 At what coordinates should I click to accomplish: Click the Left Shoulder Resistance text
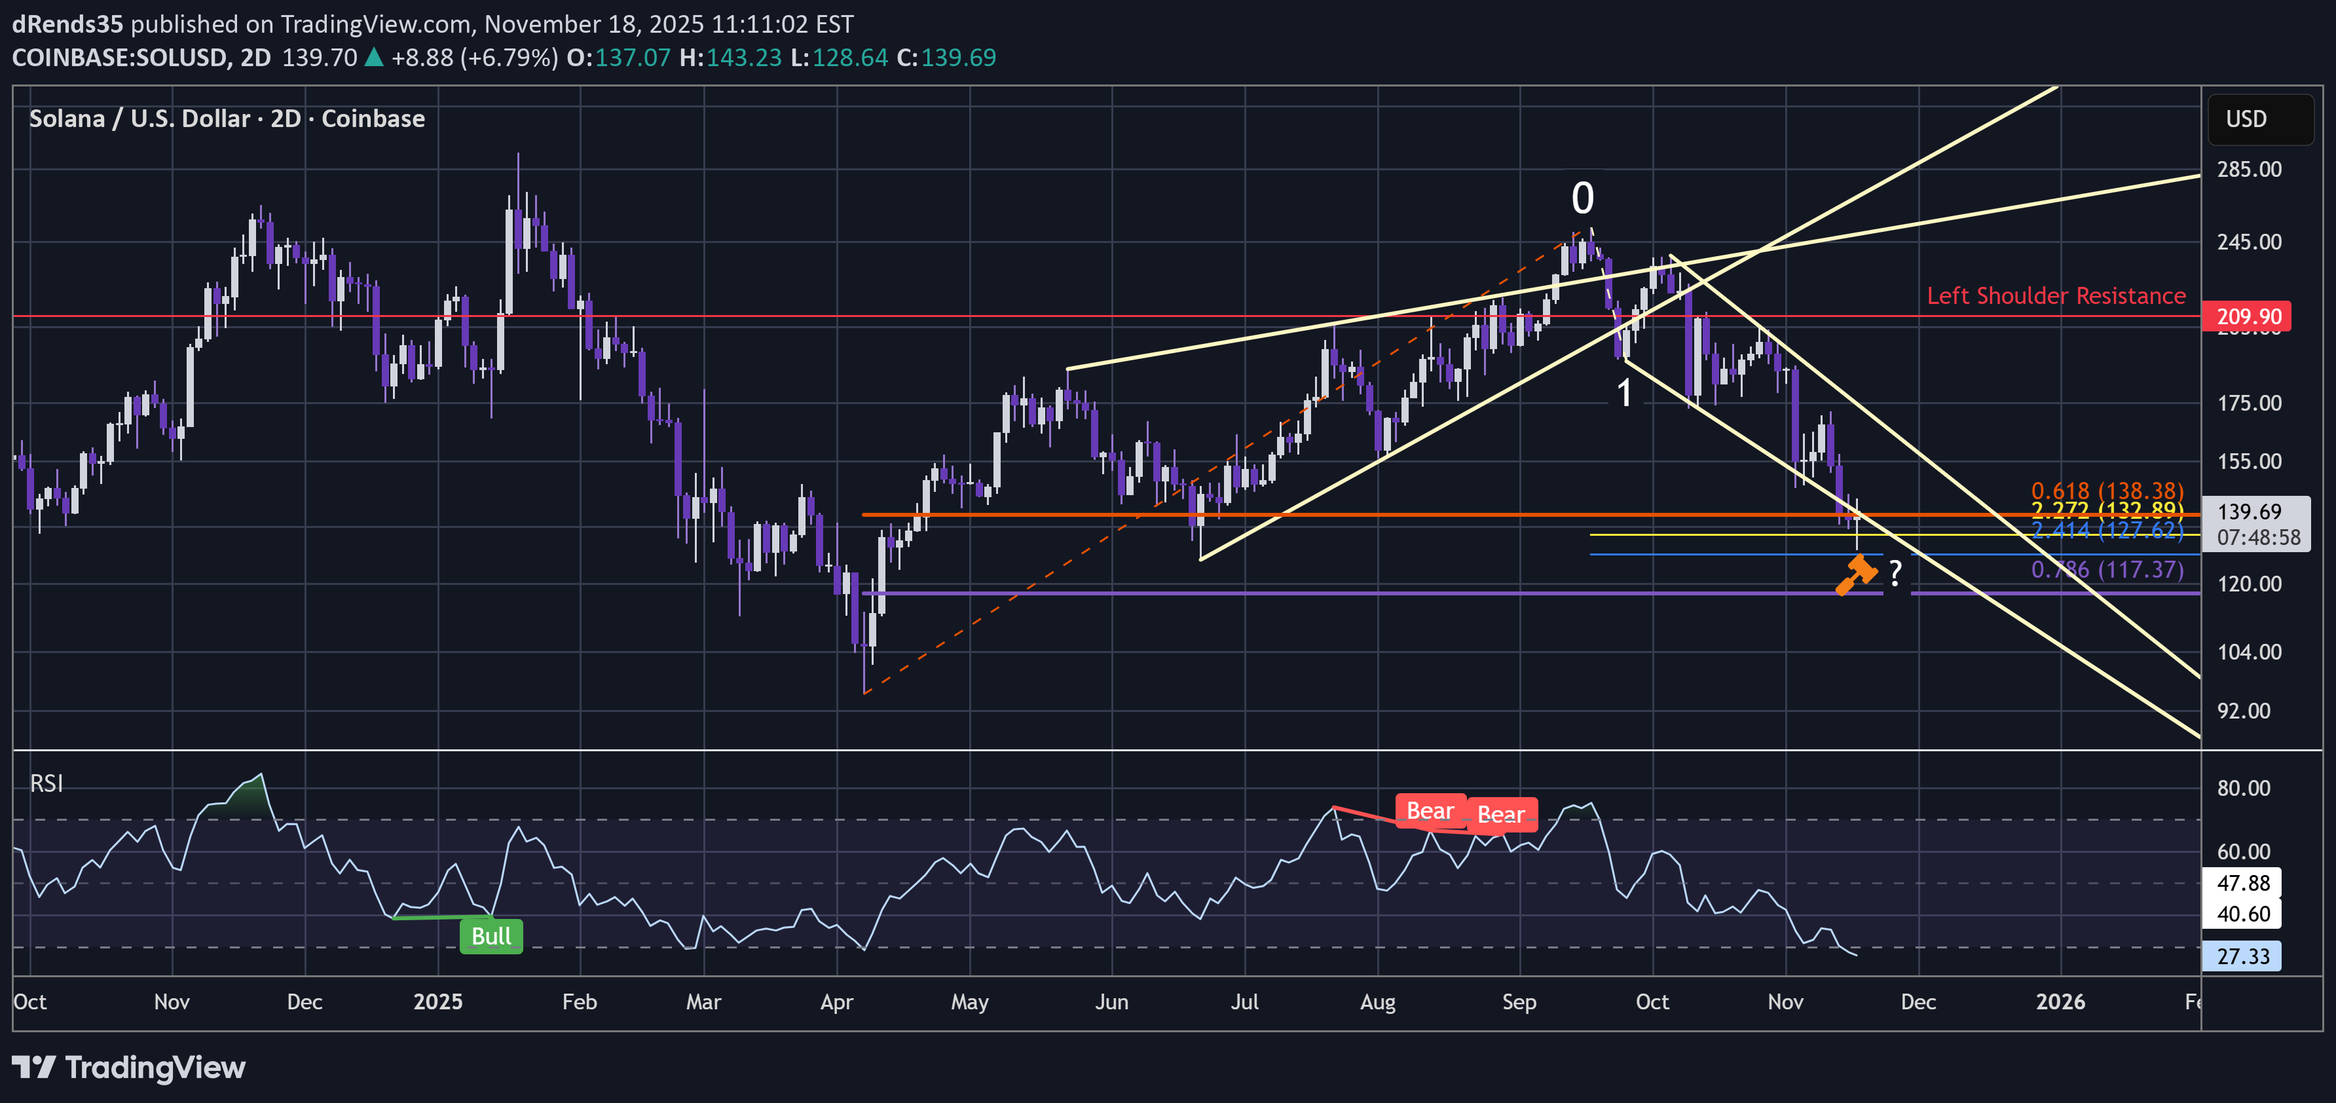(x=2056, y=295)
